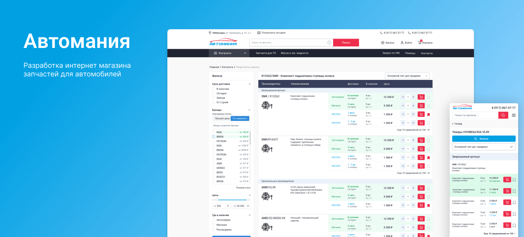Click the Чебоксары location pin
524x237 pixels.
(x=210, y=33)
